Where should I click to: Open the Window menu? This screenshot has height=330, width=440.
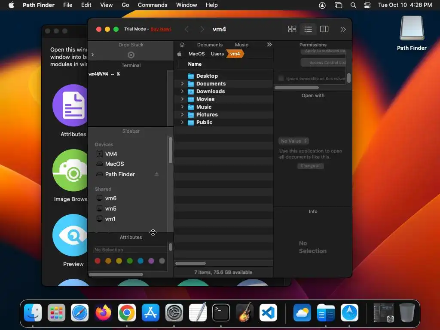[x=186, y=5]
